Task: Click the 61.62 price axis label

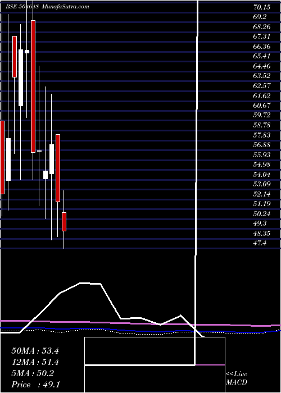Action: [x=262, y=95]
